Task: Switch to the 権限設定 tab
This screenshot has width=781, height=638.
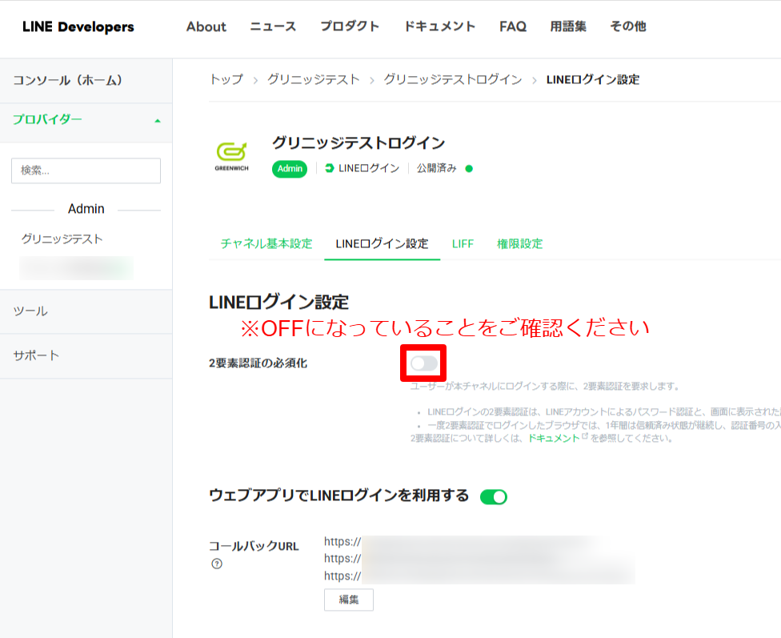Action: [519, 243]
